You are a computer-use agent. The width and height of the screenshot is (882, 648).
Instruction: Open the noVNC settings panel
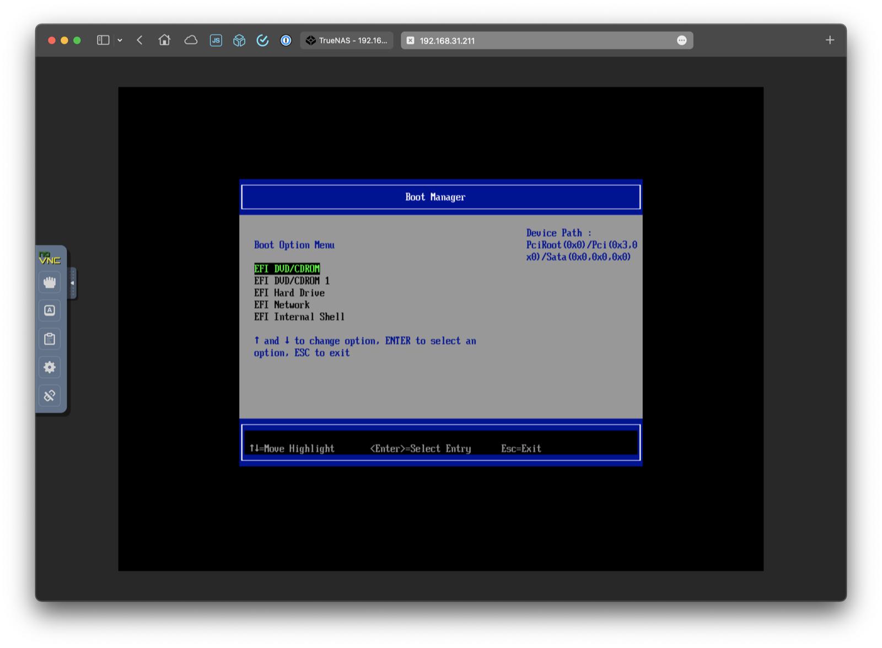coord(50,367)
